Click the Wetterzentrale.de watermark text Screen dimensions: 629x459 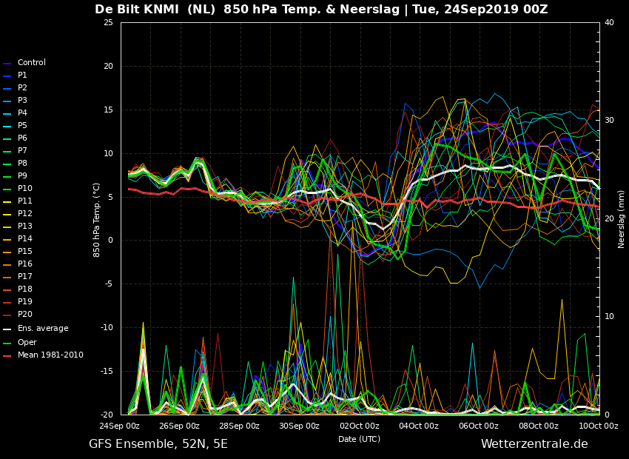[534, 443]
